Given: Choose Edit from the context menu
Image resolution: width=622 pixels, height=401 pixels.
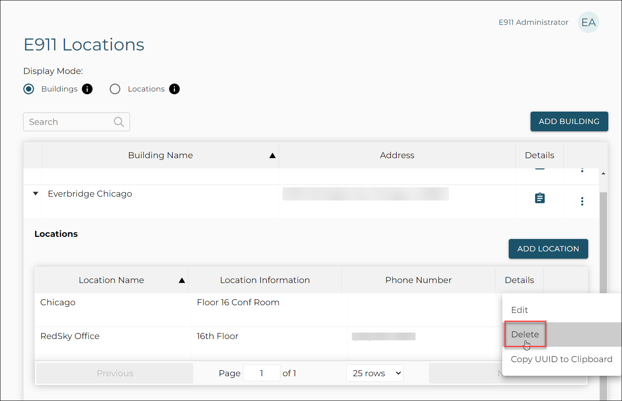Looking at the screenshot, I should [x=519, y=310].
